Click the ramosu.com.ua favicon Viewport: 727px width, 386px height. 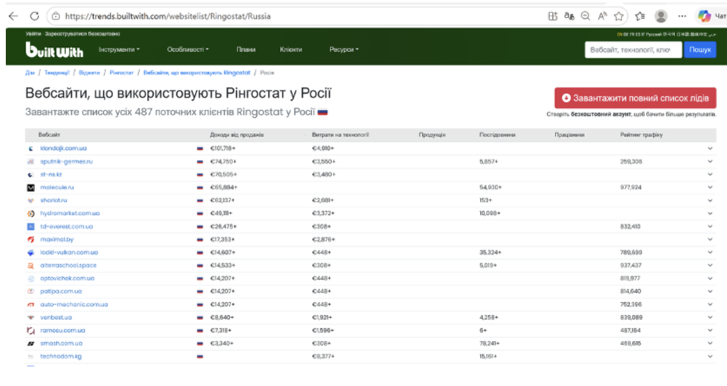[31, 331]
